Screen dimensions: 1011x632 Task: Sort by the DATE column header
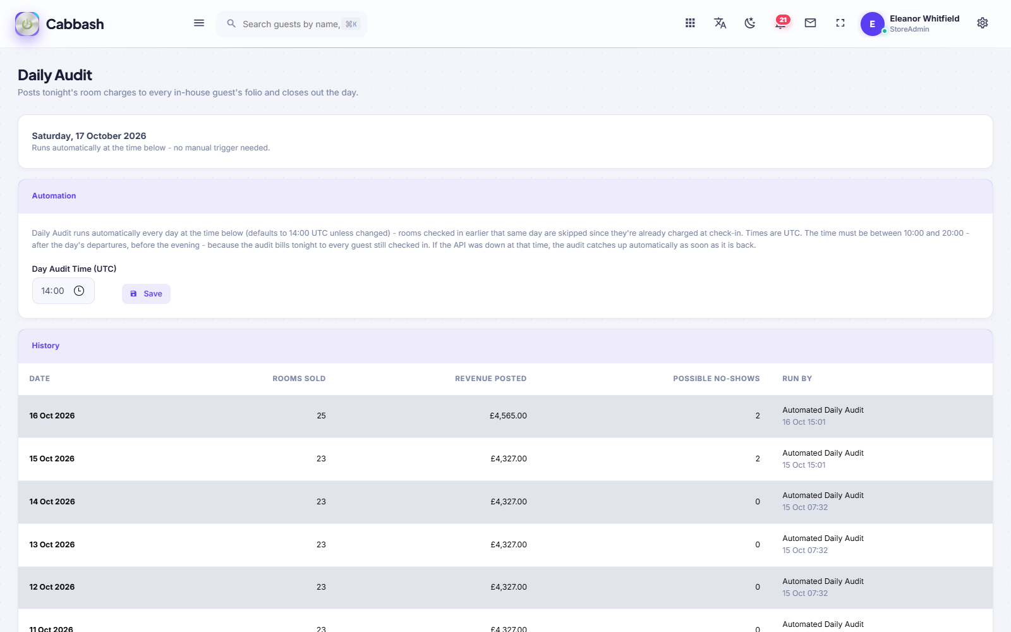pyautogui.click(x=40, y=379)
